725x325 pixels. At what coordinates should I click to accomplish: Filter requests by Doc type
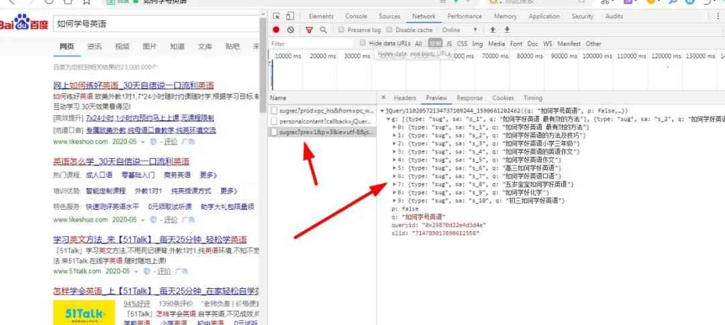(532, 44)
